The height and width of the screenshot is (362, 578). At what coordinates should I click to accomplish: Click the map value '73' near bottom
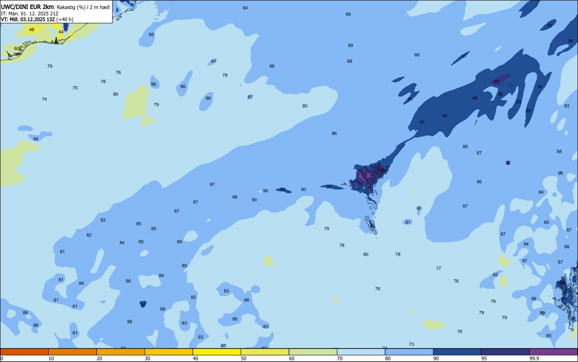coord(411,344)
